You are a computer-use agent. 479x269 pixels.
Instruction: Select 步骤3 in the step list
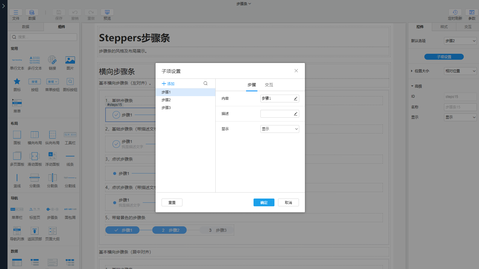tap(166, 107)
